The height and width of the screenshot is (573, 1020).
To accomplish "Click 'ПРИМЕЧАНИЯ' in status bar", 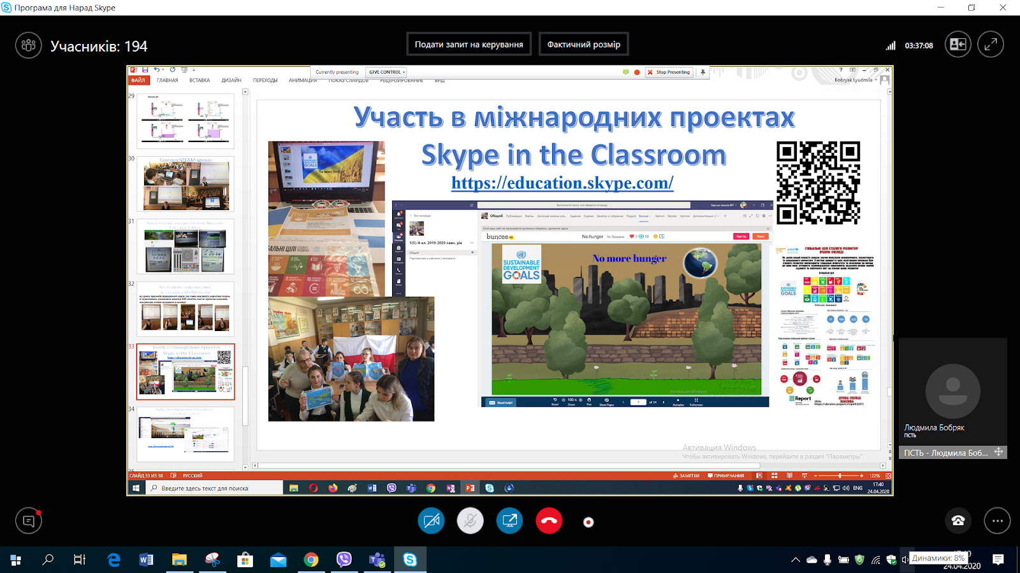I will (x=726, y=476).
